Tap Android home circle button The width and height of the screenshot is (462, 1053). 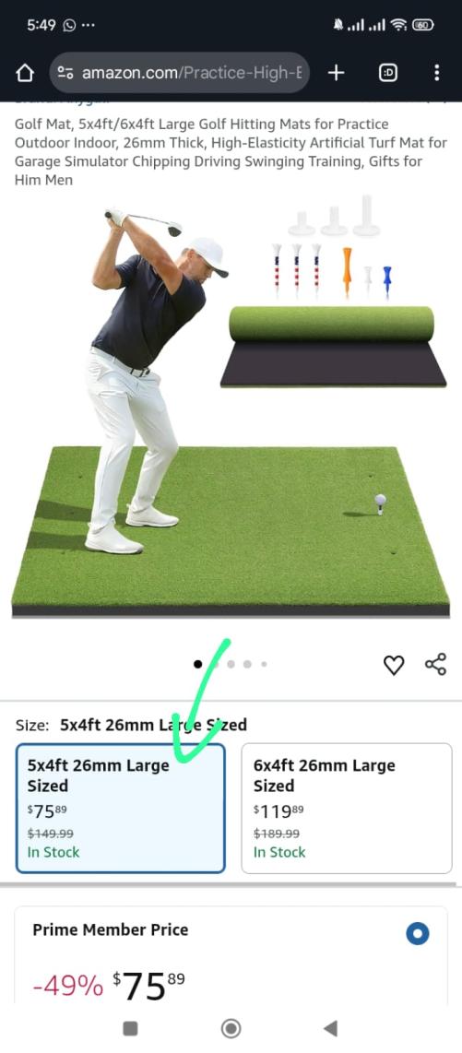pyautogui.click(x=231, y=1028)
